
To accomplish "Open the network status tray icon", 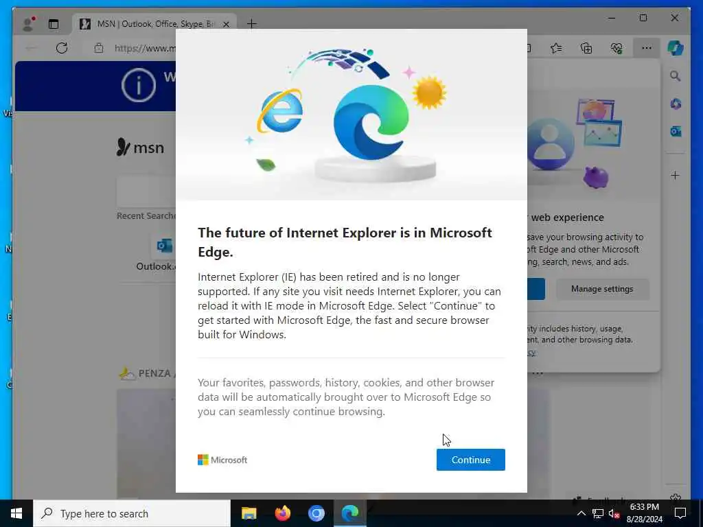I will [598, 513].
